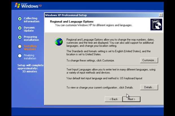Close the Windows XP Professional Setup dialog

pyautogui.click(x=161, y=15)
